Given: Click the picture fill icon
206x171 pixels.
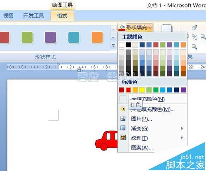Looking at the screenshot, I should [123, 119].
